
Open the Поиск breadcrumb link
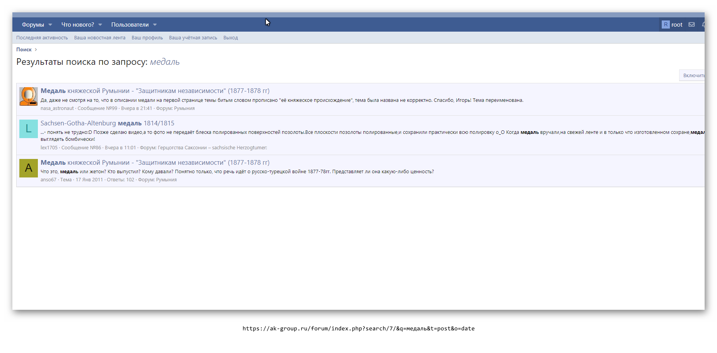24,49
